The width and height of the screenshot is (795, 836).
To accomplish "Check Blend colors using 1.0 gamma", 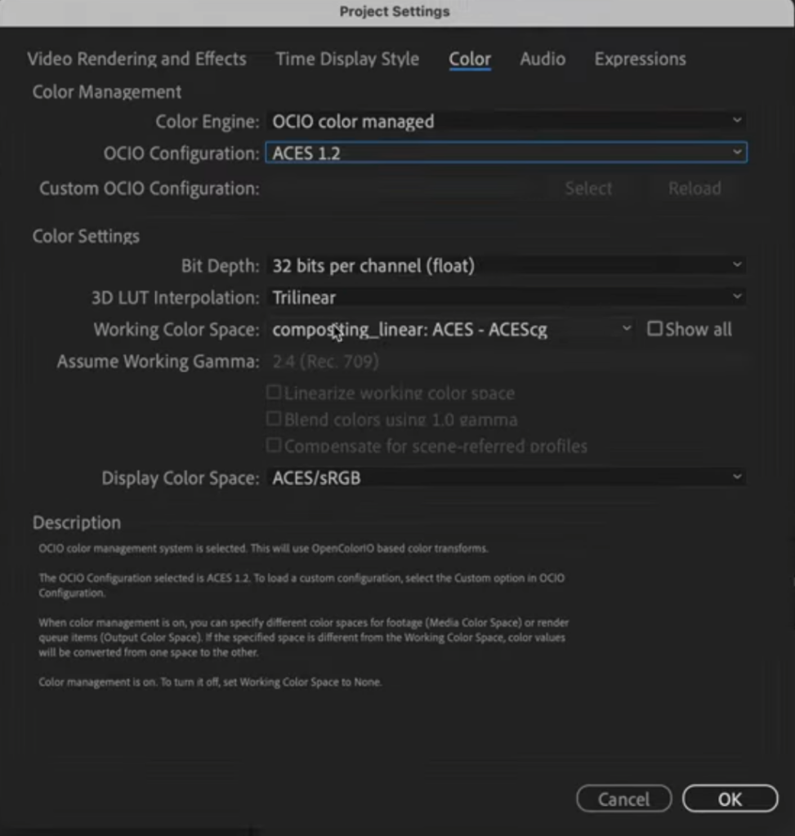I will [275, 419].
